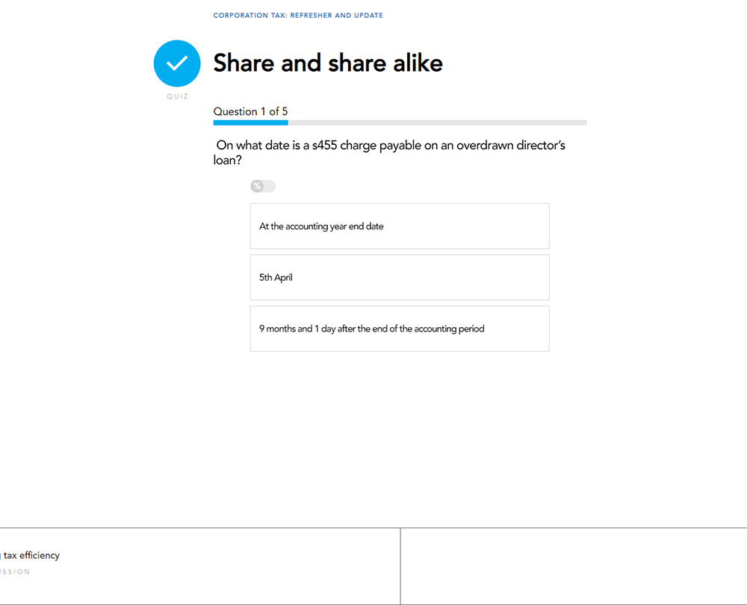
Task: Open "Corporation Tax: Refresher and Update" breadcrumb link
Action: point(298,16)
